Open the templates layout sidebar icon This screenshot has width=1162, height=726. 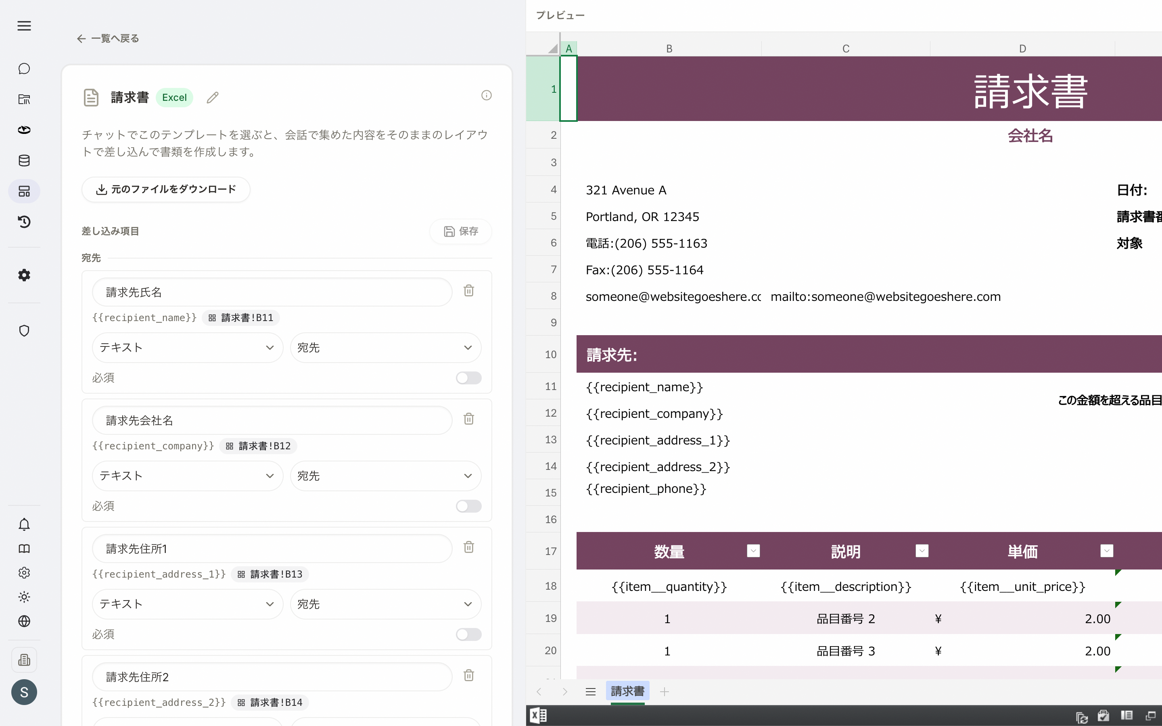click(24, 191)
